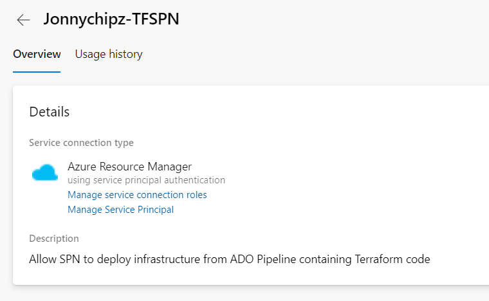
Task: Click the Jonnychipz-TFSPN page title
Action: click(111, 19)
